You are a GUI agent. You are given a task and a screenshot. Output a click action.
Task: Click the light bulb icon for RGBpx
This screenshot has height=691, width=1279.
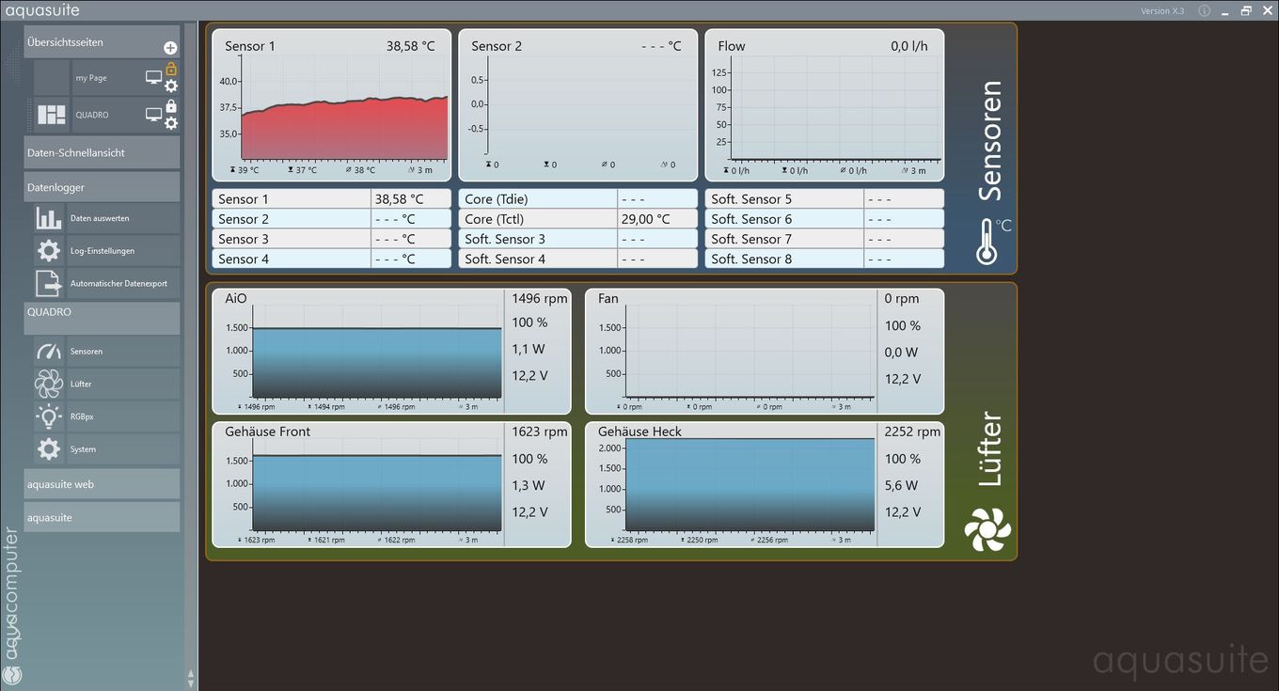click(48, 416)
